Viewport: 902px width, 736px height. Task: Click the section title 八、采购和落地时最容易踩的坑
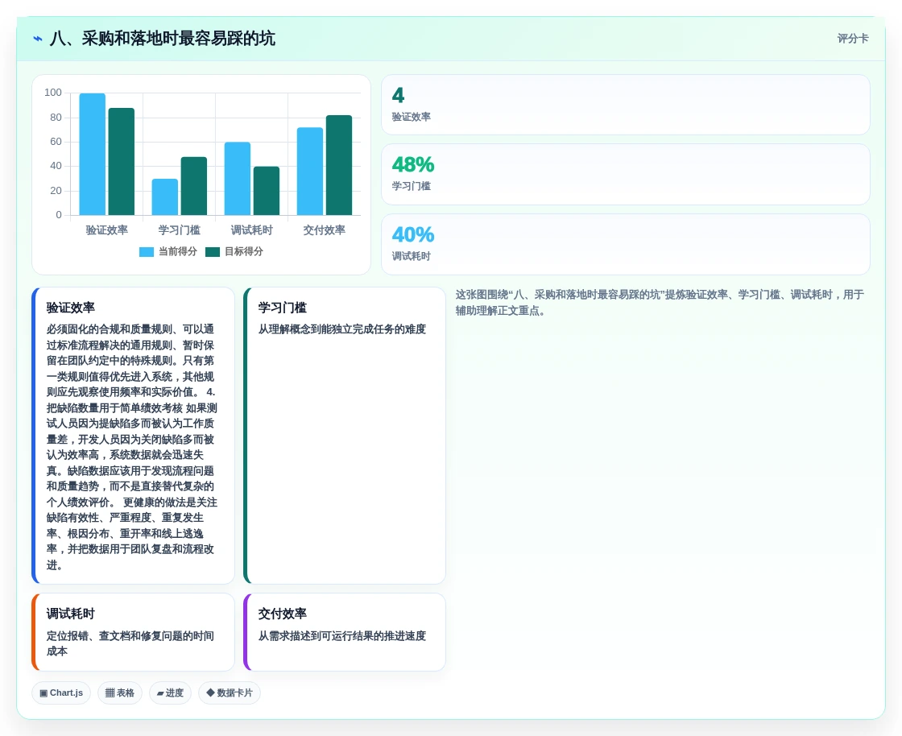point(162,39)
